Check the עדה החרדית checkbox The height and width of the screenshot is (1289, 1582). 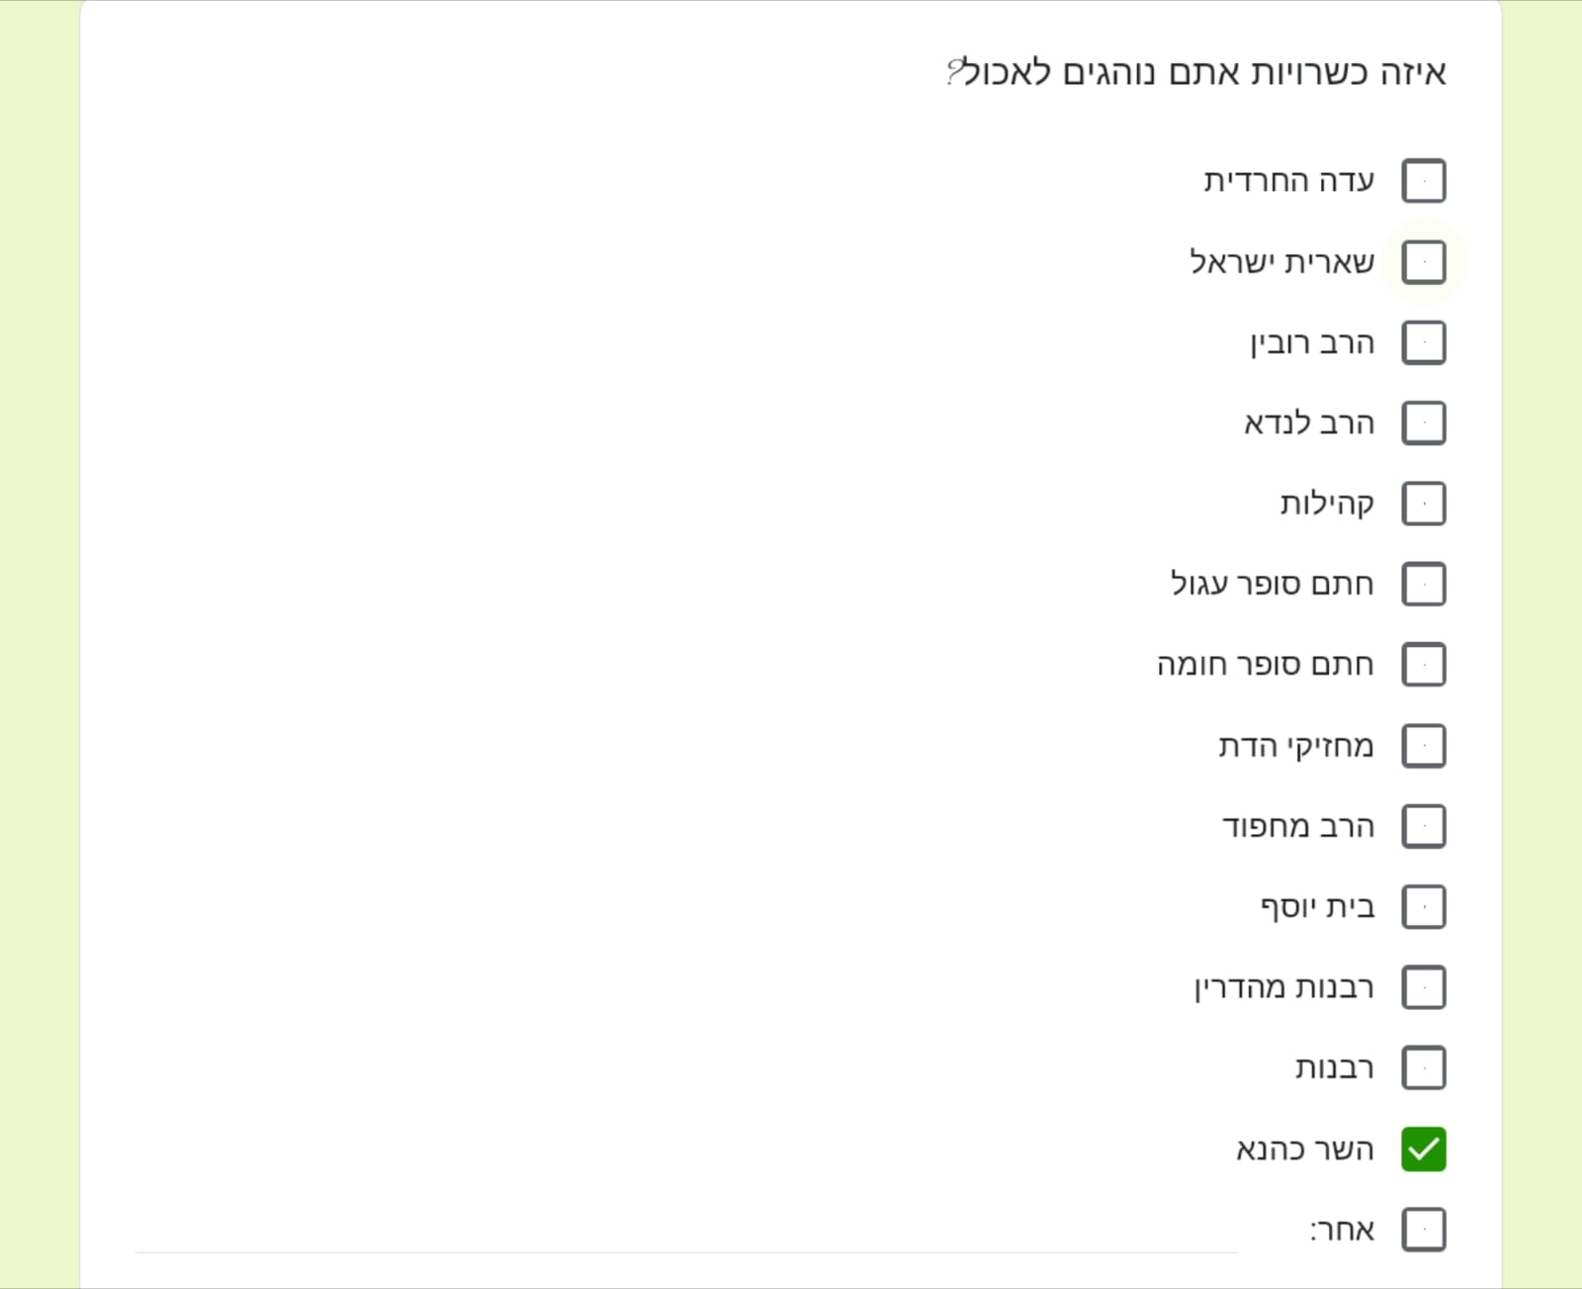click(1423, 181)
